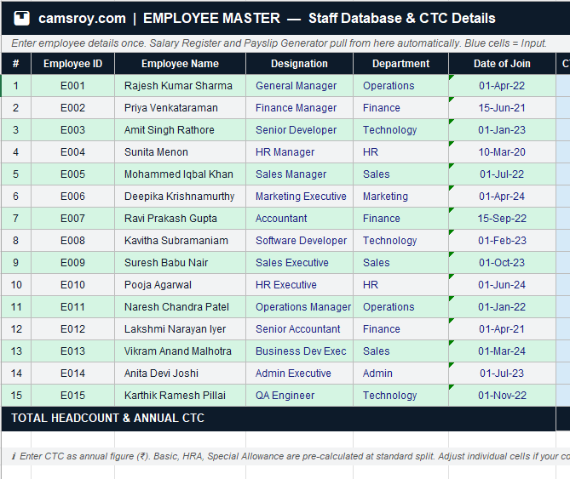Click Mohammed Iqbal Khan cell

(x=180, y=174)
